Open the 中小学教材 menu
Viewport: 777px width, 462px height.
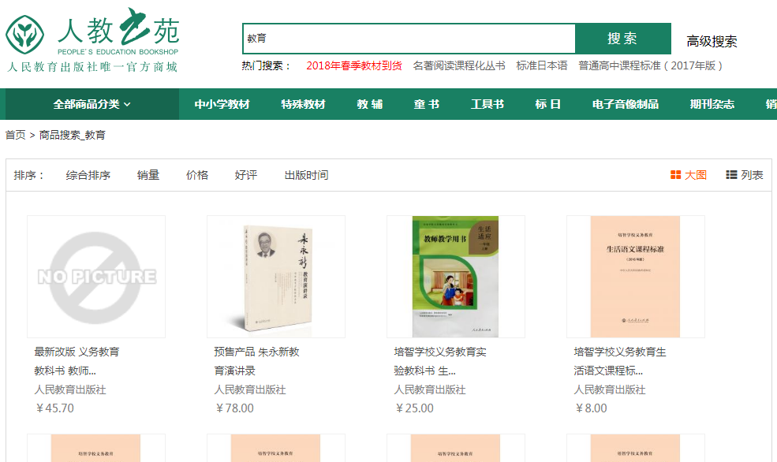tap(222, 105)
